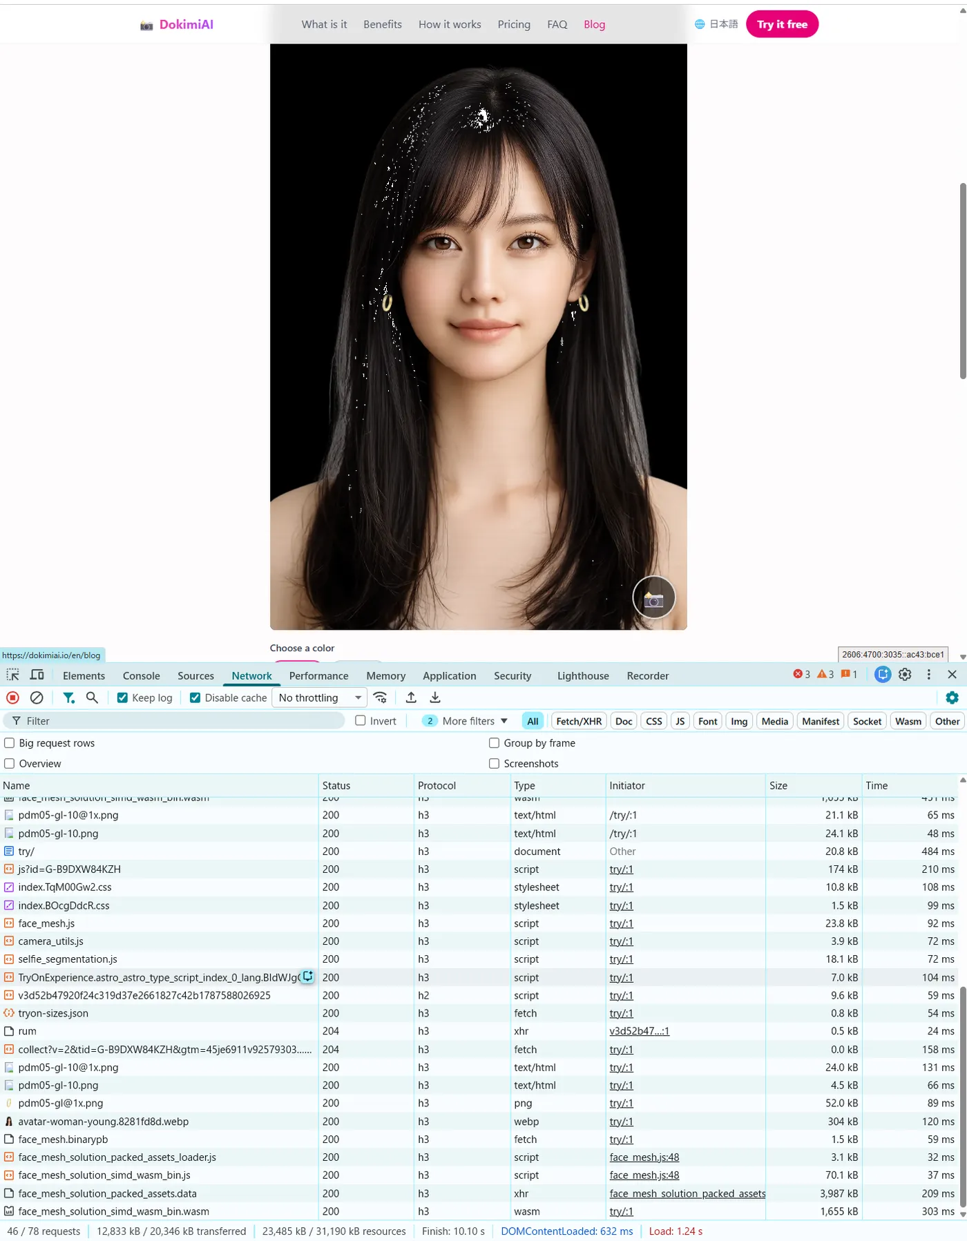Click the Try it free button

point(782,24)
